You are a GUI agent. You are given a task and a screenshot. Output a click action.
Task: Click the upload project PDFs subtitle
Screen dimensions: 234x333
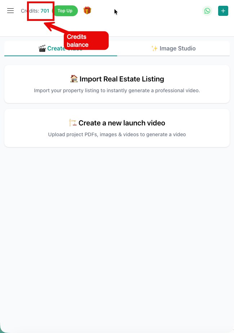pyautogui.click(x=117, y=134)
